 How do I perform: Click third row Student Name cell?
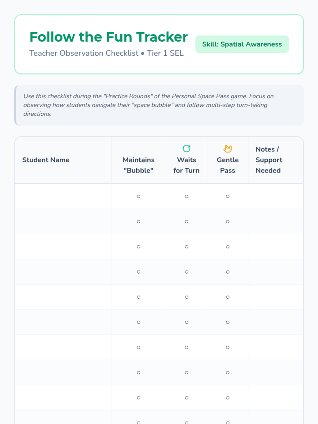coord(63,247)
